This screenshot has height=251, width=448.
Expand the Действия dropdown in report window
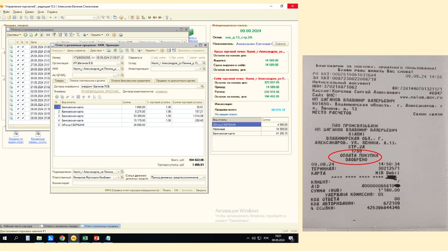click(x=97, y=51)
